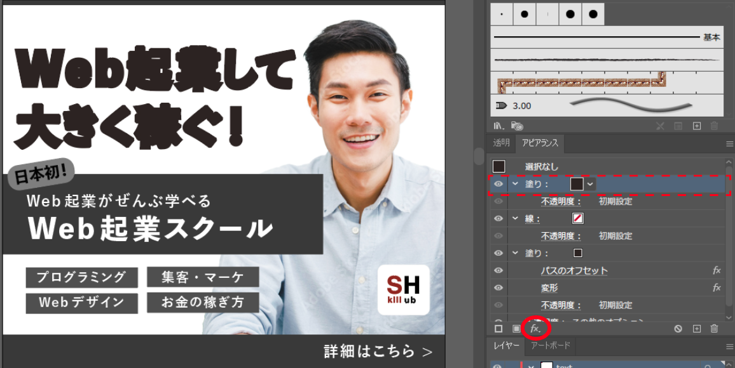Open 不透明度 link under 線

click(561, 235)
